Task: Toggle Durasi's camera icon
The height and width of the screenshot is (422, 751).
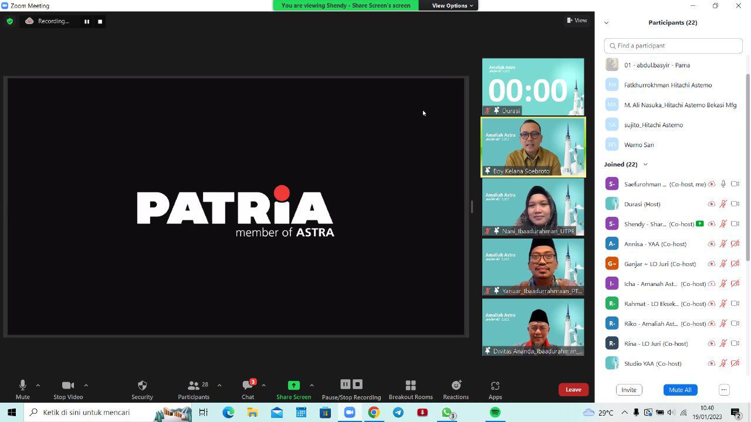Action: point(735,203)
